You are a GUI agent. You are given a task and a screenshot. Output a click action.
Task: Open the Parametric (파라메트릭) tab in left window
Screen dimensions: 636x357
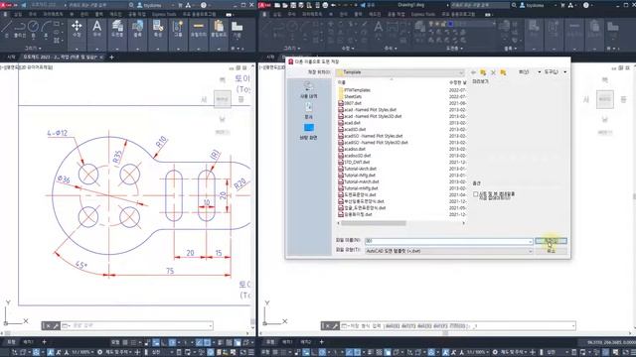(53, 14)
